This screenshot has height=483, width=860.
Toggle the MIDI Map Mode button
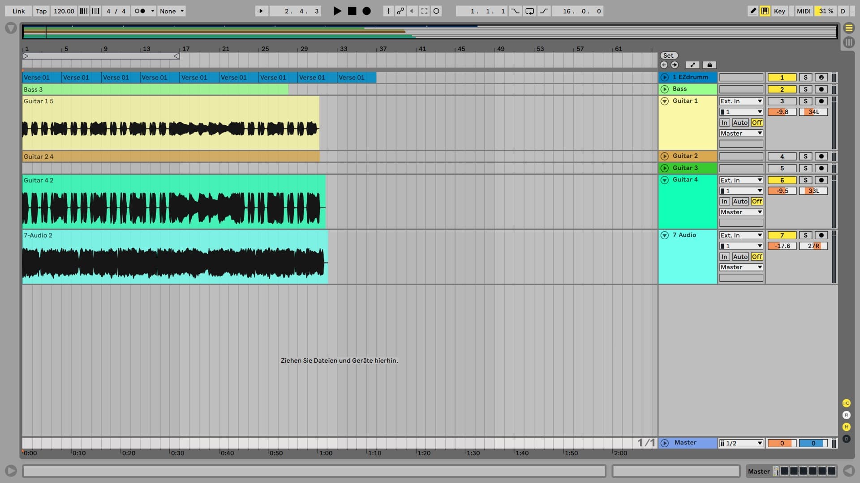[804, 11]
